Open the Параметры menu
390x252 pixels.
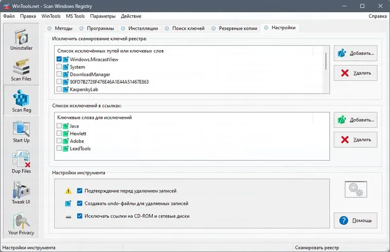(103, 16)
